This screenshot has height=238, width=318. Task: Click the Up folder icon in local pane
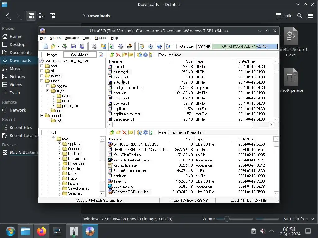tap(112, 133)
